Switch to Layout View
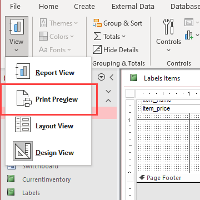Viewport: 200px width, 200px height. point(48,126)
